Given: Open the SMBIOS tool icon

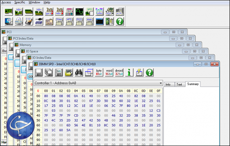Looking at the screenshot, I should click(49, 21).
